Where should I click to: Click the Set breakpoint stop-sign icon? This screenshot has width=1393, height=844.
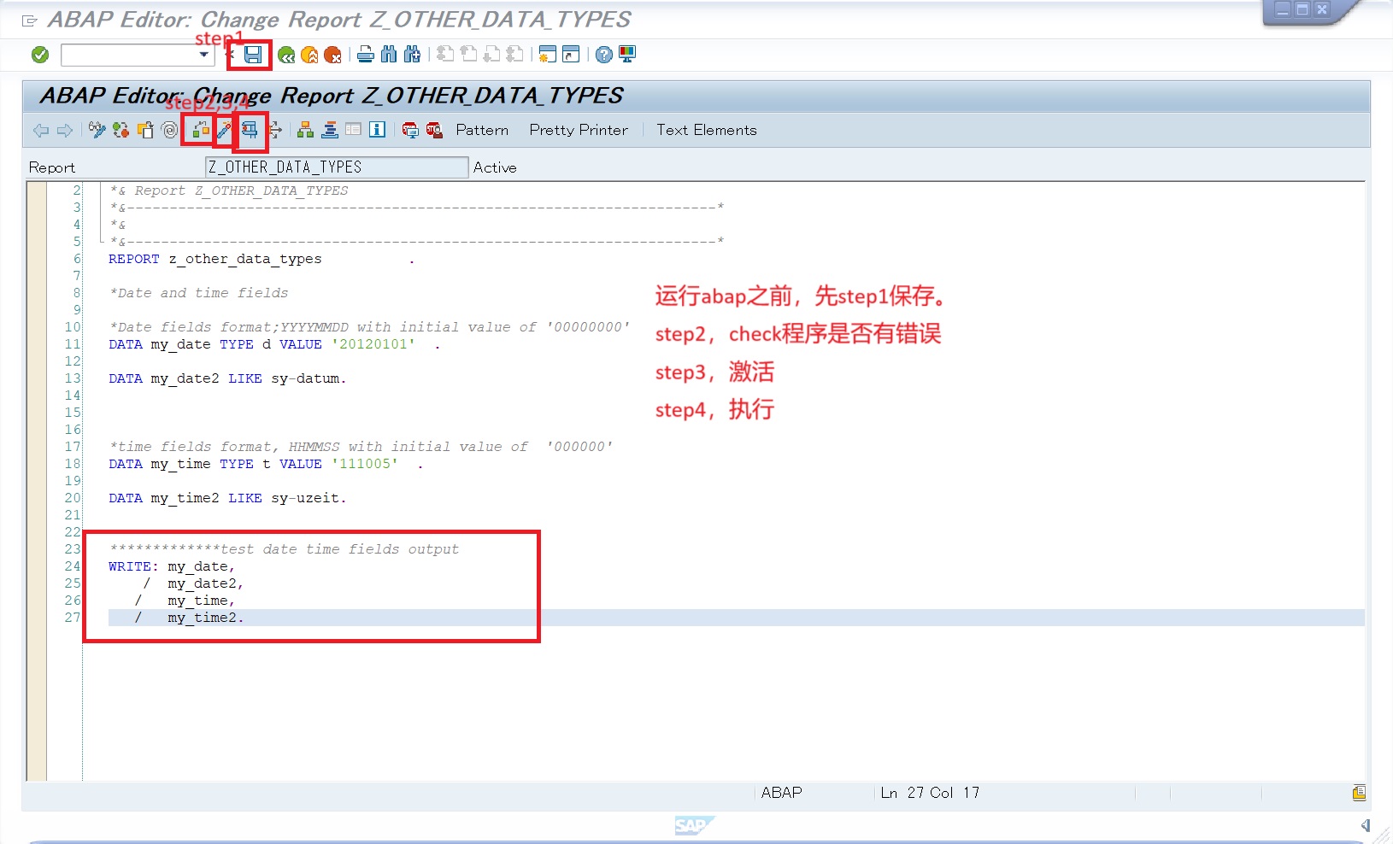pos(410,130)
